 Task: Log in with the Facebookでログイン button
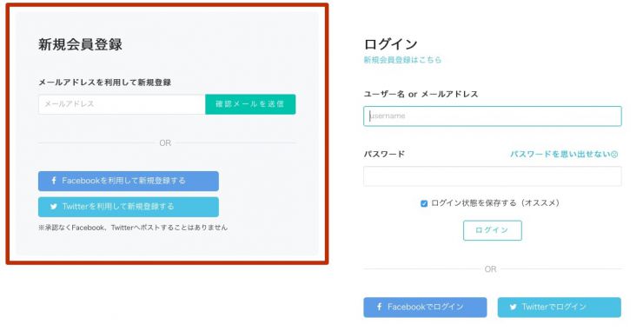pyautogui.click(x=425, y=308)
